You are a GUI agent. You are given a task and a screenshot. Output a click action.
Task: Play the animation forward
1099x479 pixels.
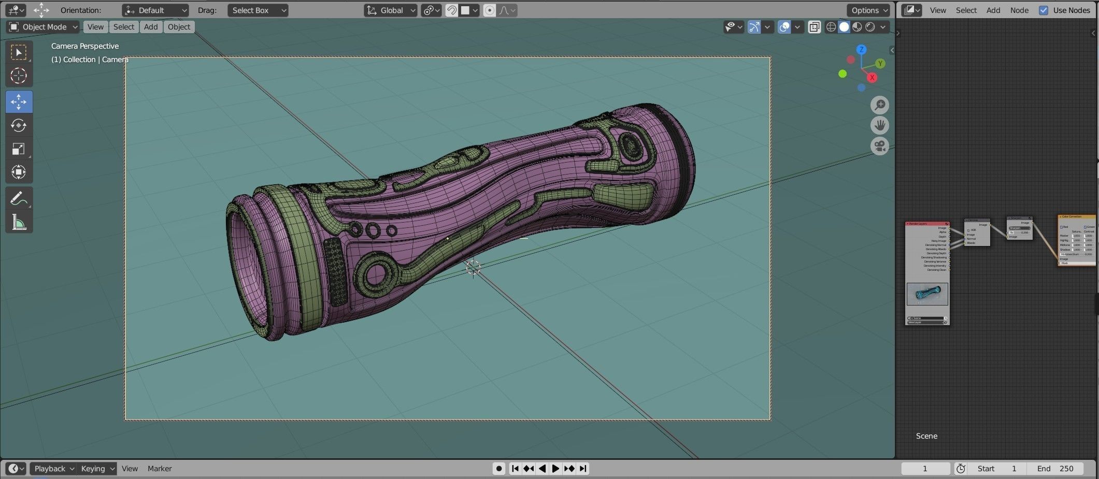click(555, 468)
